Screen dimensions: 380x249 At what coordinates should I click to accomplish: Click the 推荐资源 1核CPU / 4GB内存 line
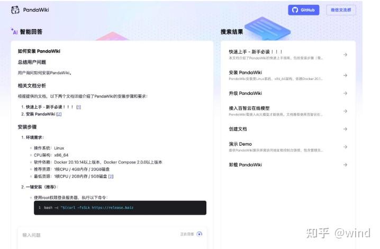72,169
